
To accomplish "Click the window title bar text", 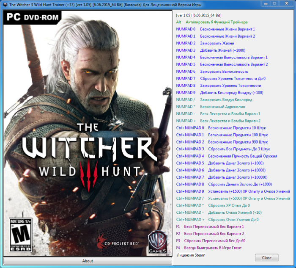I will [x=105, y=5].
